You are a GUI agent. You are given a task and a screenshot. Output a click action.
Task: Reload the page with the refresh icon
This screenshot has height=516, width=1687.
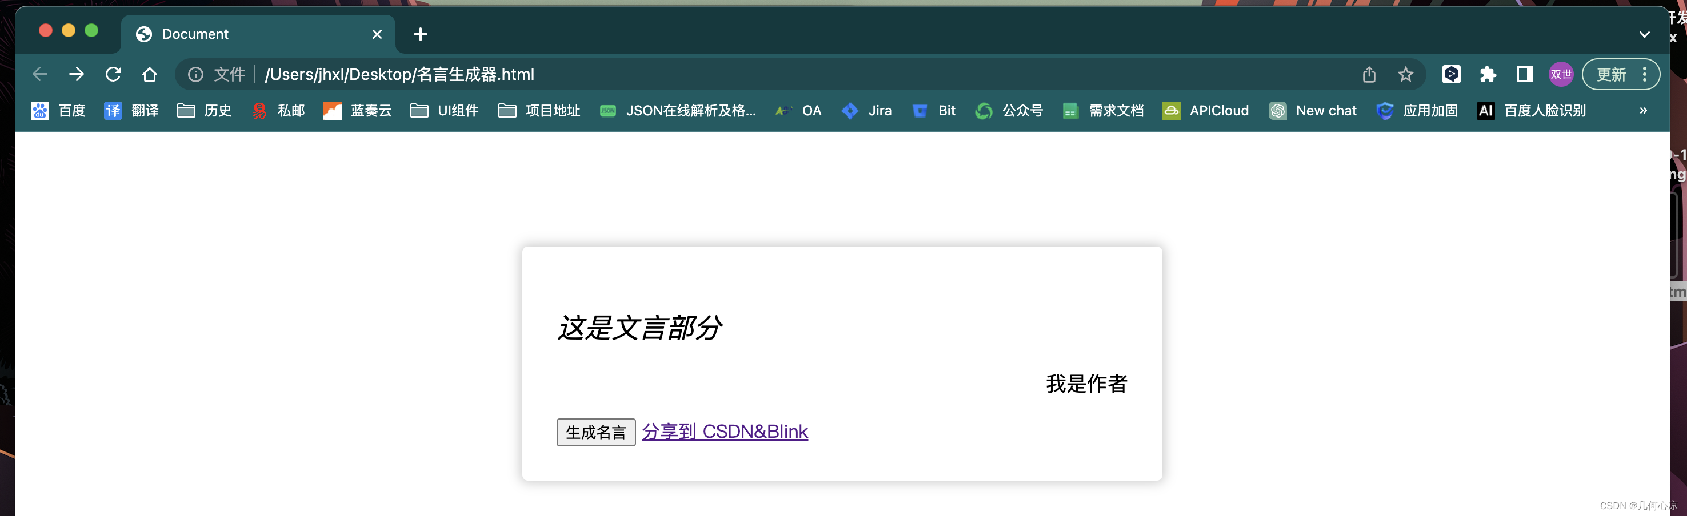pos(113,75)
